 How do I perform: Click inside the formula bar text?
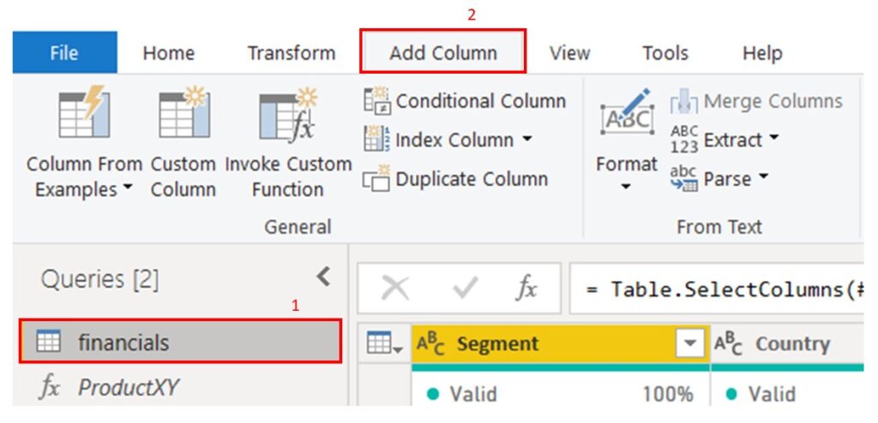[x=720, y=289]
